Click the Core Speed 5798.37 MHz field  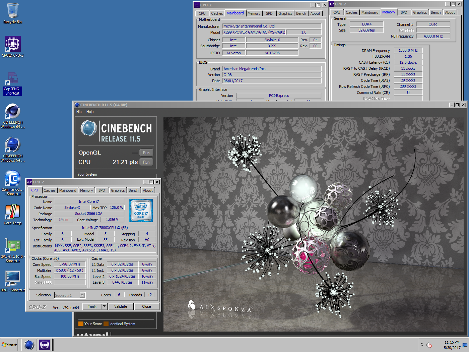[70, 264]
